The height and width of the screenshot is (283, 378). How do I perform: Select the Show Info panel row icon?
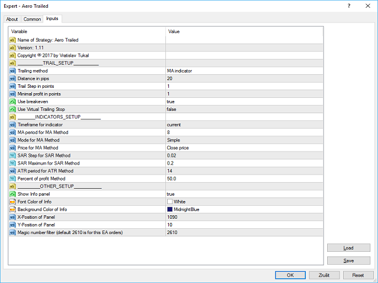(x=12, y=194)
